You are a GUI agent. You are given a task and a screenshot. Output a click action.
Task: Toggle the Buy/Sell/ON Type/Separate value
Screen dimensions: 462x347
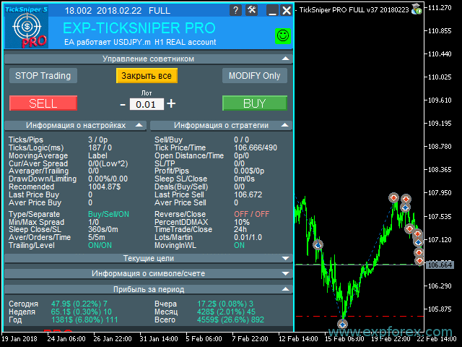click(108, 214)
